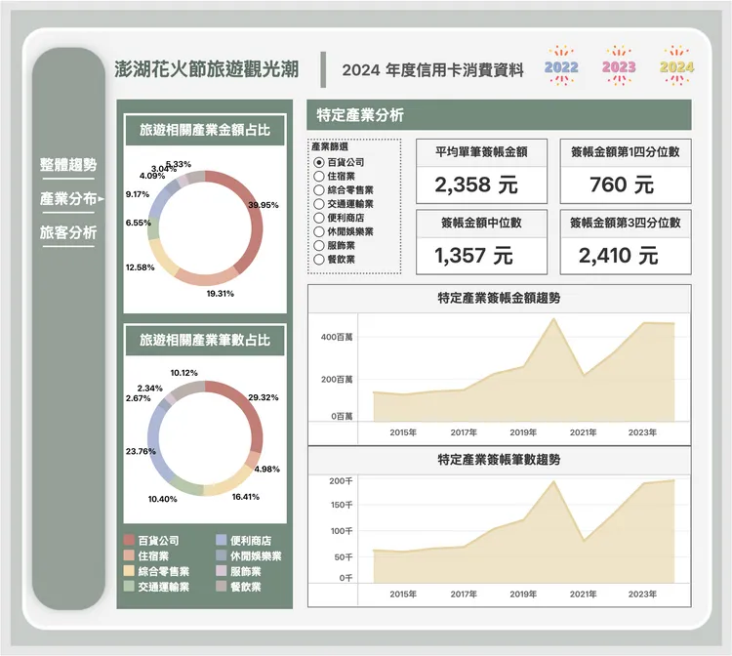Screen dimensions: 732x656
Task: Click the 產業篩選 filter label
Action: 330,147
